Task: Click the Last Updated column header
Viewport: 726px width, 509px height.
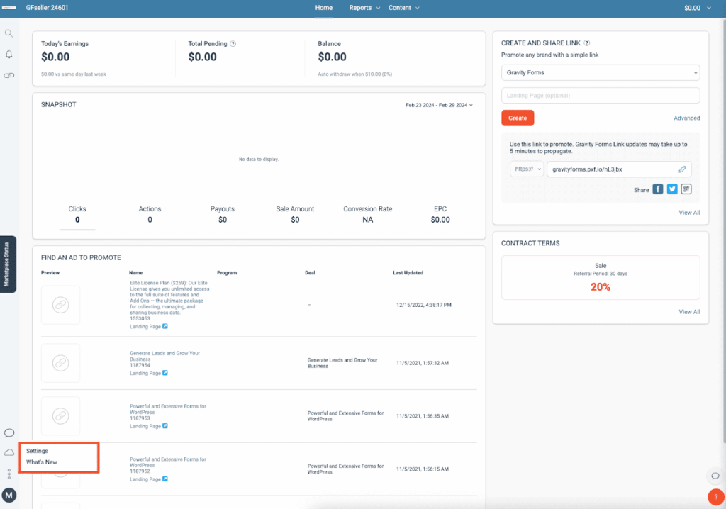Action: click(408, 273)
